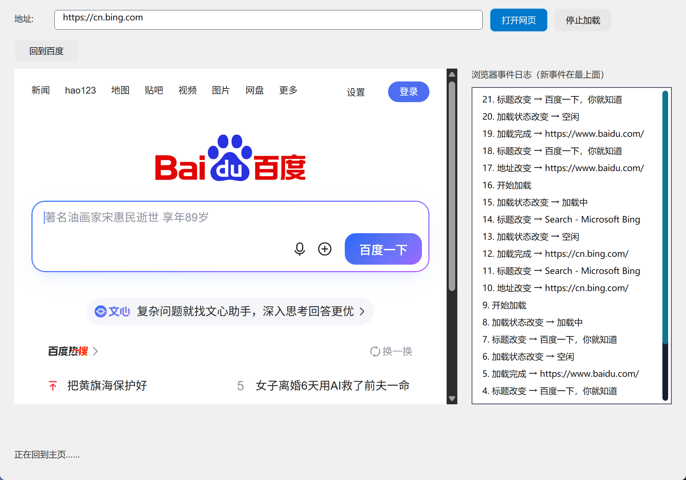Select log entry 5. 加载完成 www.baidu.com
The width and height of the screenshot is (686, 480).
click(x=560, y=374)
